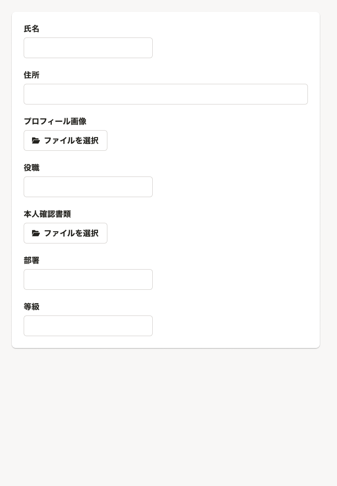Click the プロフィール画像 label text
Image resolution: width=337 pixels, height=486 pixels.
point(55,122)
